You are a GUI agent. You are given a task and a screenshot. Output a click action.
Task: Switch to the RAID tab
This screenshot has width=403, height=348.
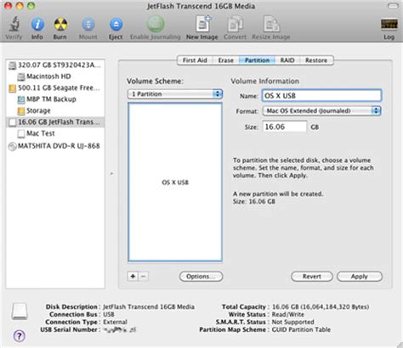coord(287,60)
